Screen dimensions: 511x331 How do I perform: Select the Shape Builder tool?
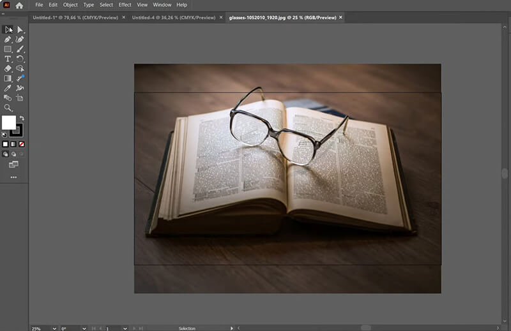tap(20, 68)
